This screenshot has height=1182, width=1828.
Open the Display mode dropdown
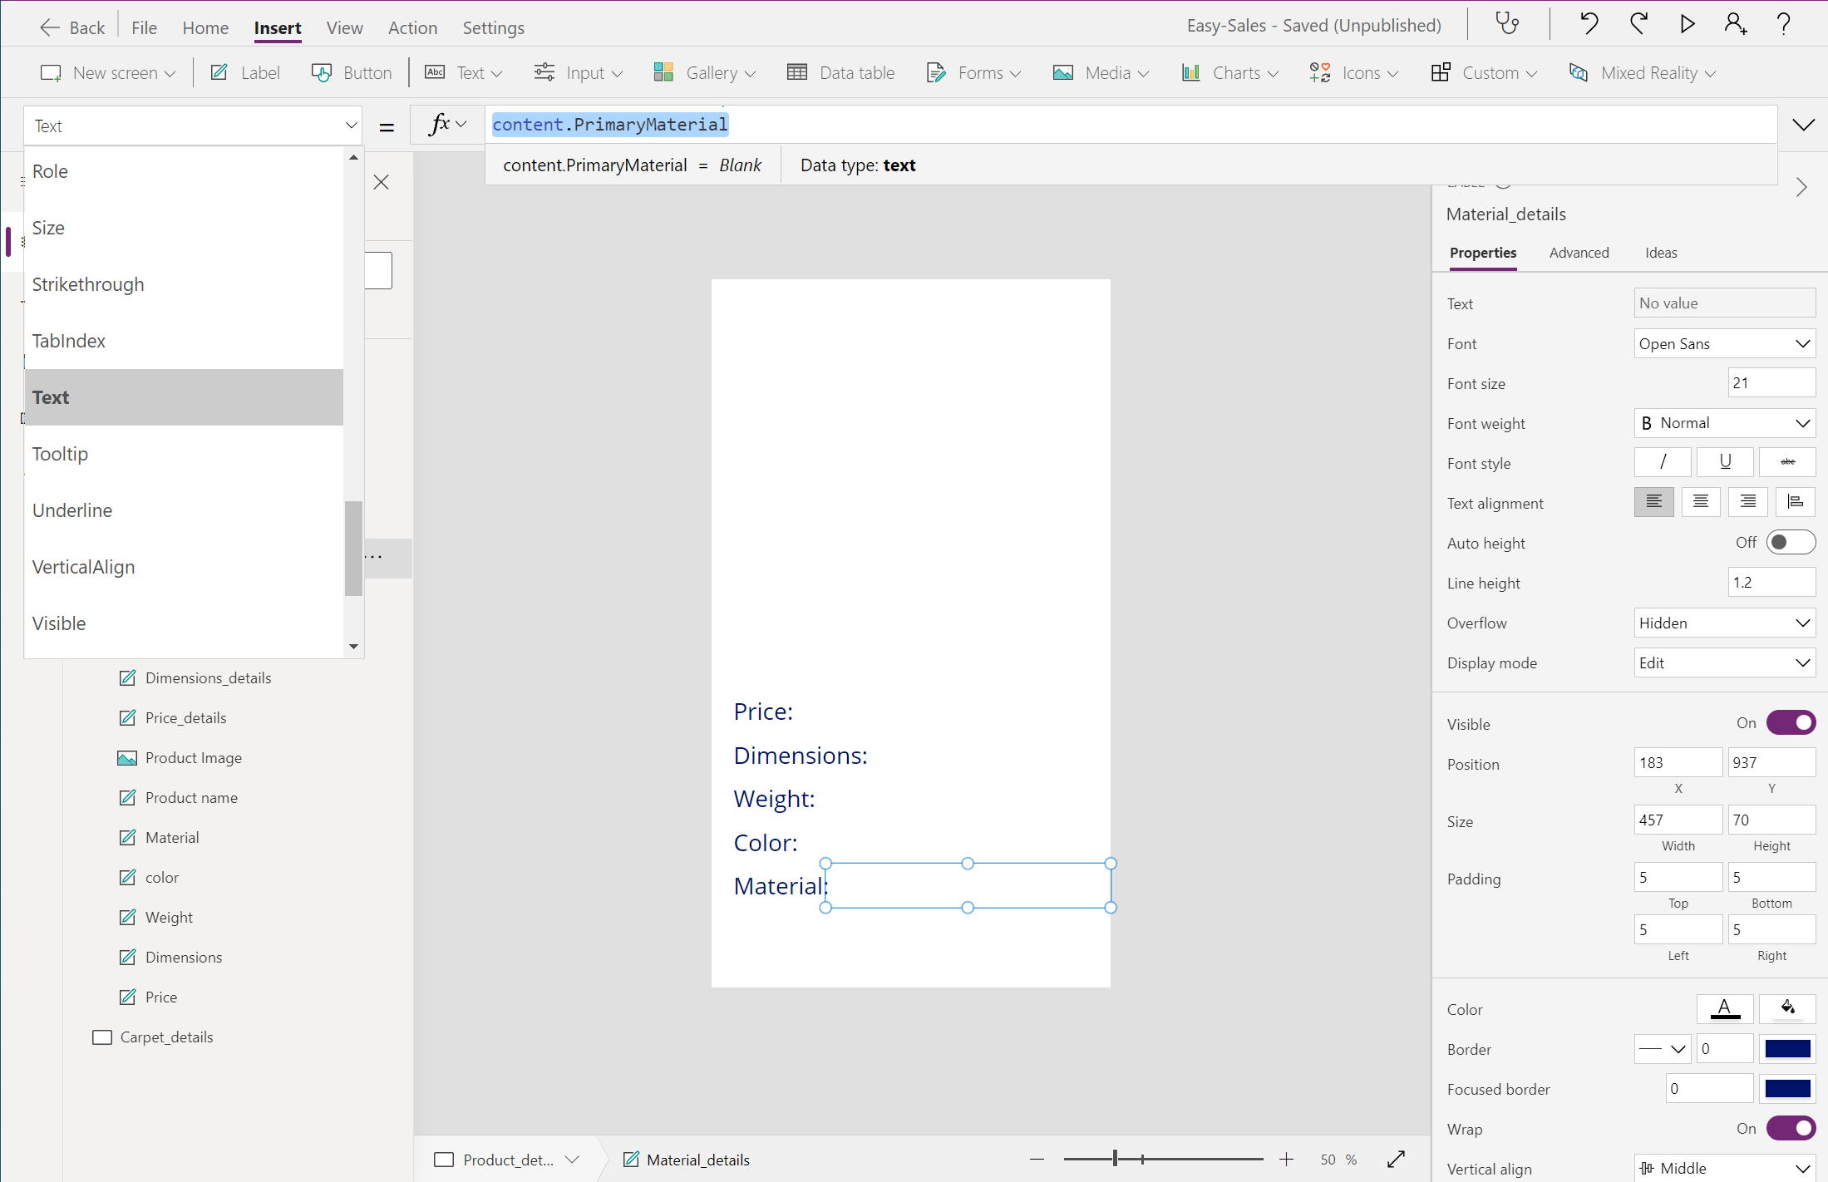click(x=1725, y=662)
